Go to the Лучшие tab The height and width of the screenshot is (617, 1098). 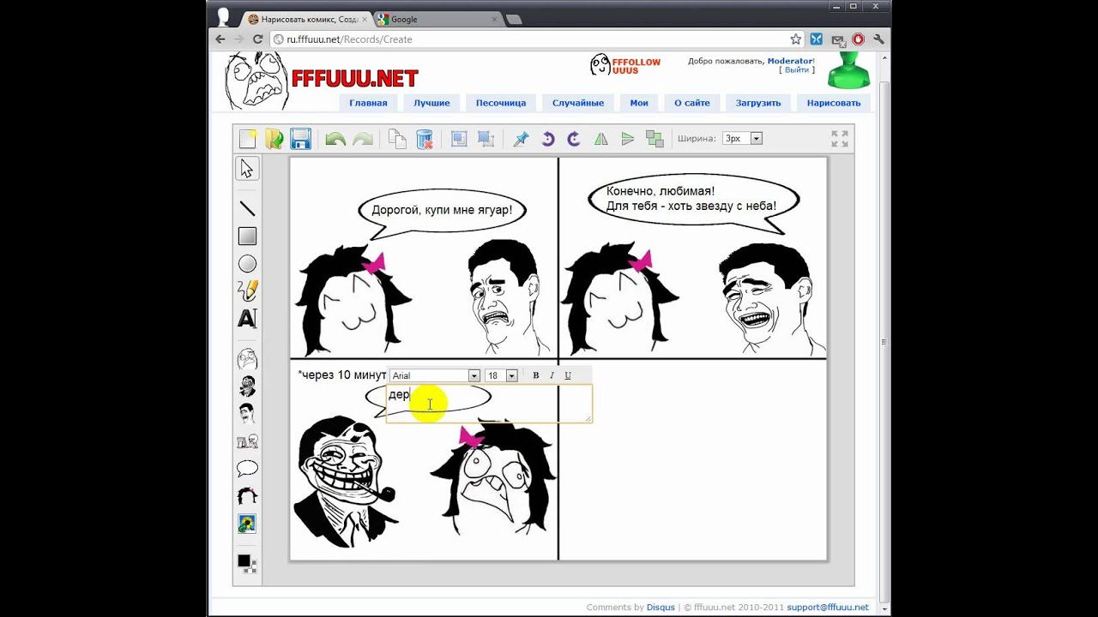tap(431, 103)
